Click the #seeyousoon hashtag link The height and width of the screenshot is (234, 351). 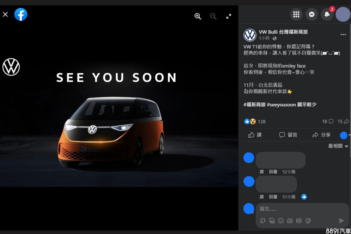(281, 105)
